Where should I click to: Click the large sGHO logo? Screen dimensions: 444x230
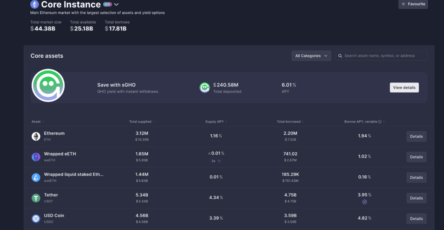[x=48, y=85]
